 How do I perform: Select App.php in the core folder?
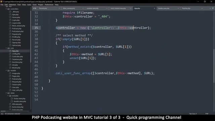[15, 51]
